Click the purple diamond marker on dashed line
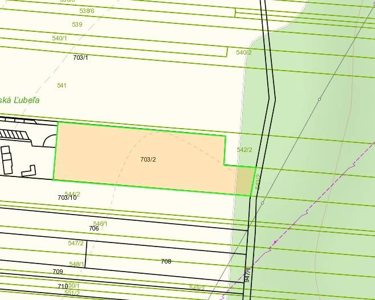 tap(275, 242)
